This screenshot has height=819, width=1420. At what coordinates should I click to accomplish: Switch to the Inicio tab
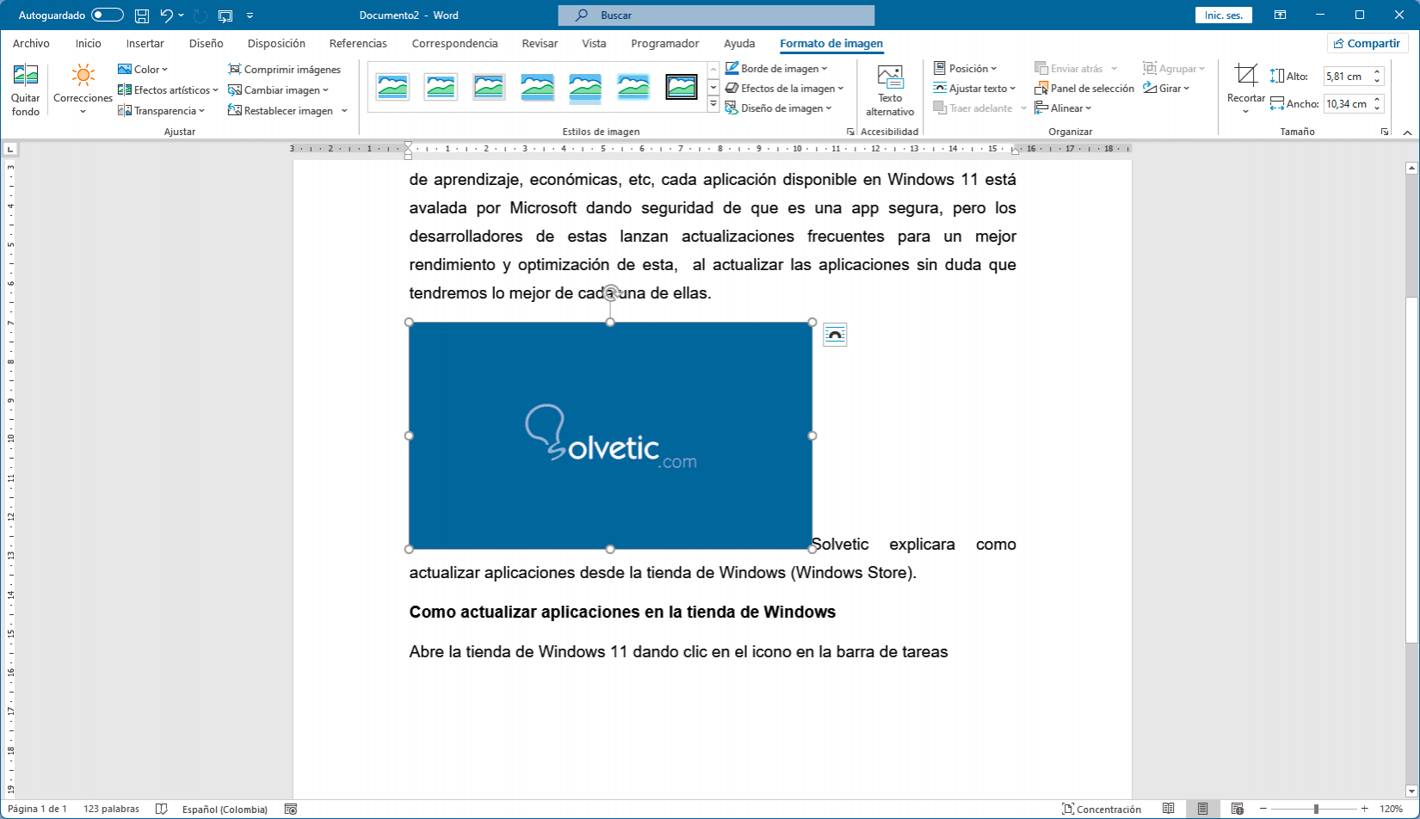coord(88,44)
